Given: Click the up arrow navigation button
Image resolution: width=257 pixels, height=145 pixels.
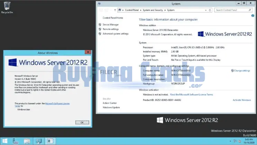Looking at the screenshot, I should pos(114,10).
